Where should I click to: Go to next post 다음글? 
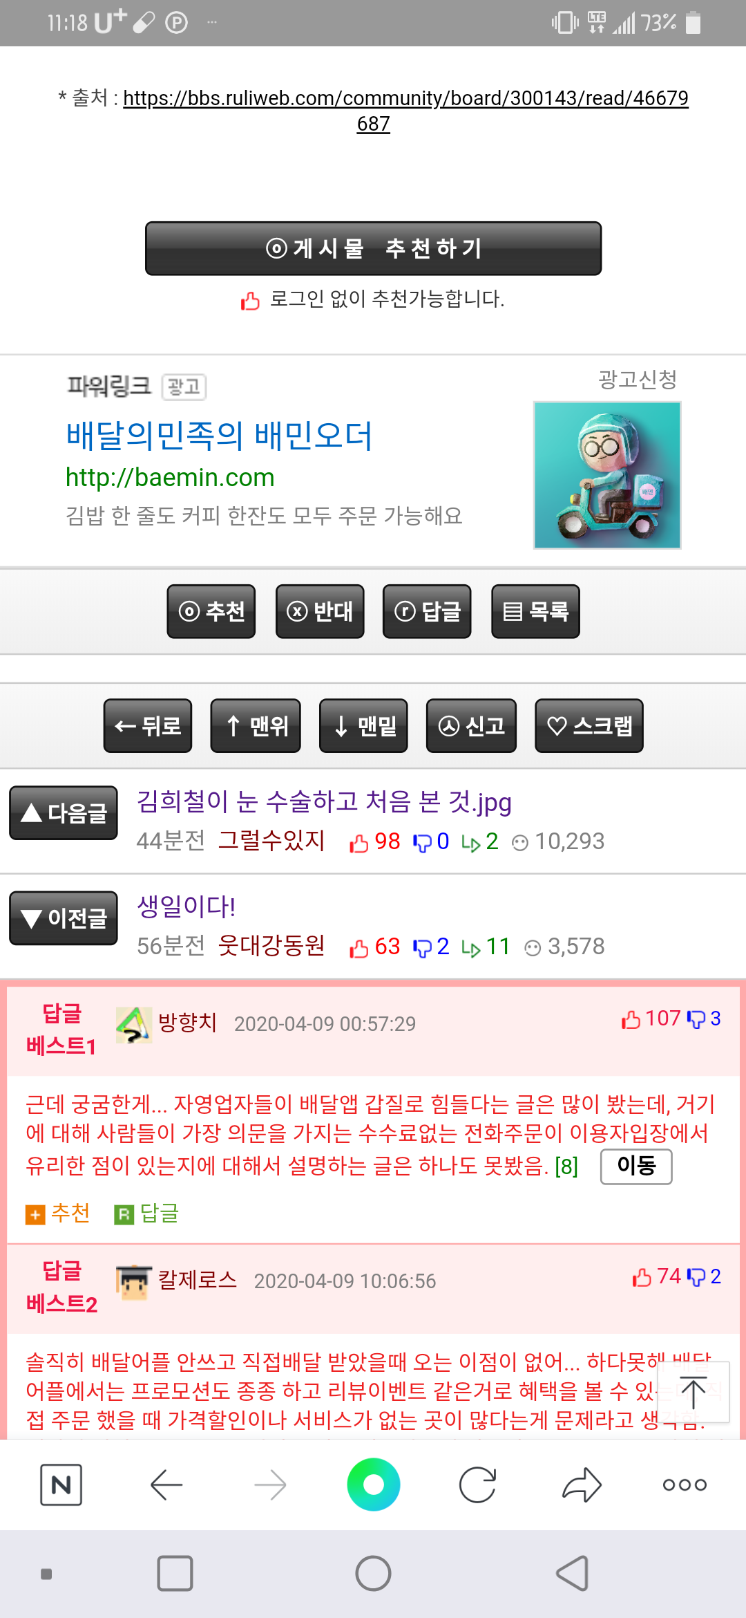(64, 812)
